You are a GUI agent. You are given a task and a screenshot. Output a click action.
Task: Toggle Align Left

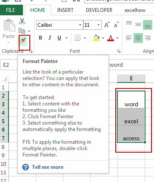click(x=129, y=38)
